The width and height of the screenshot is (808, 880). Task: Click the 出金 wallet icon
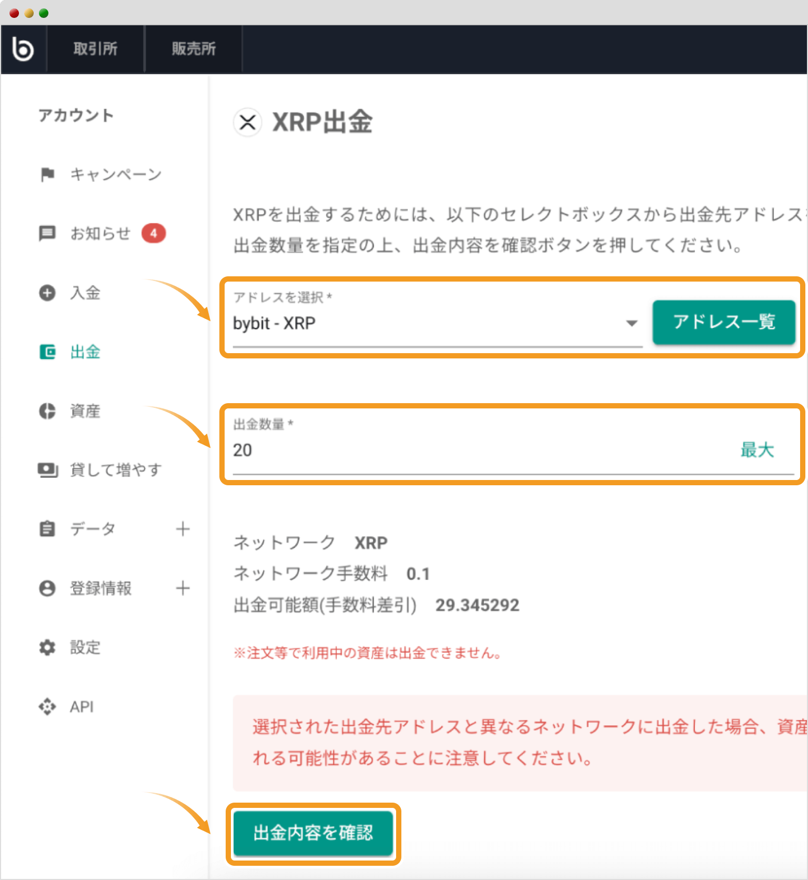[x=47, y=352]
